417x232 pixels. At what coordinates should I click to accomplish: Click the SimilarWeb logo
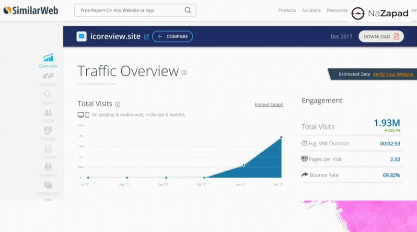click(x=31, y=11)
